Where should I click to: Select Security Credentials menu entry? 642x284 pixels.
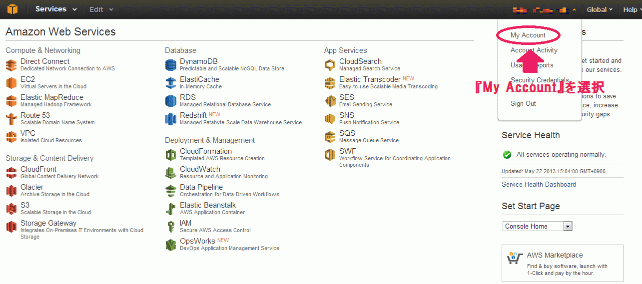pos(540,80)
